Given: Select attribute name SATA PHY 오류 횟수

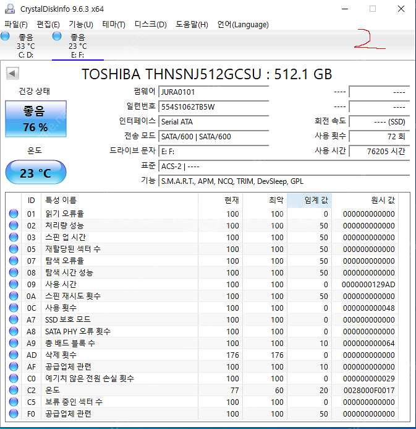Looking at the screenshot, I should tap(77, 331).
